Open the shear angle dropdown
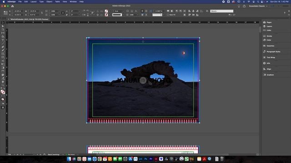This screenshot has width=291, height=163. click(x=79, y=15)
